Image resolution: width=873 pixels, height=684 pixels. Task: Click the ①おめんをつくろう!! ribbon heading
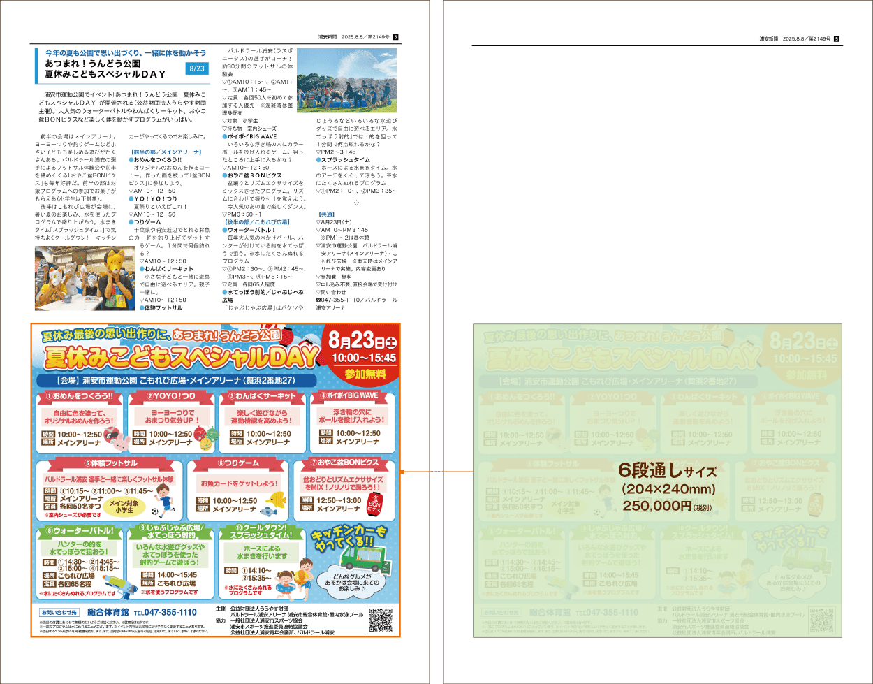tap(79, 396)
